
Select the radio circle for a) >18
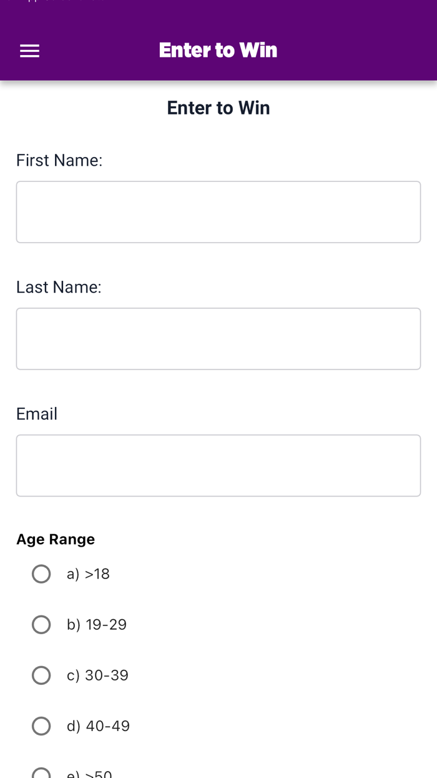click(x=41, y=574)
